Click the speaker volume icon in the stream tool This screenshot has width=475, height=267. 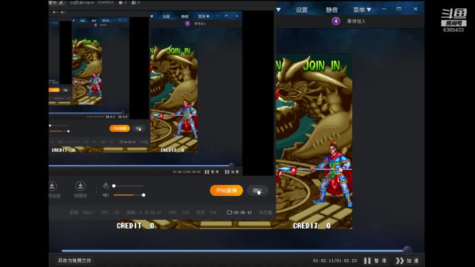[106, 195]
